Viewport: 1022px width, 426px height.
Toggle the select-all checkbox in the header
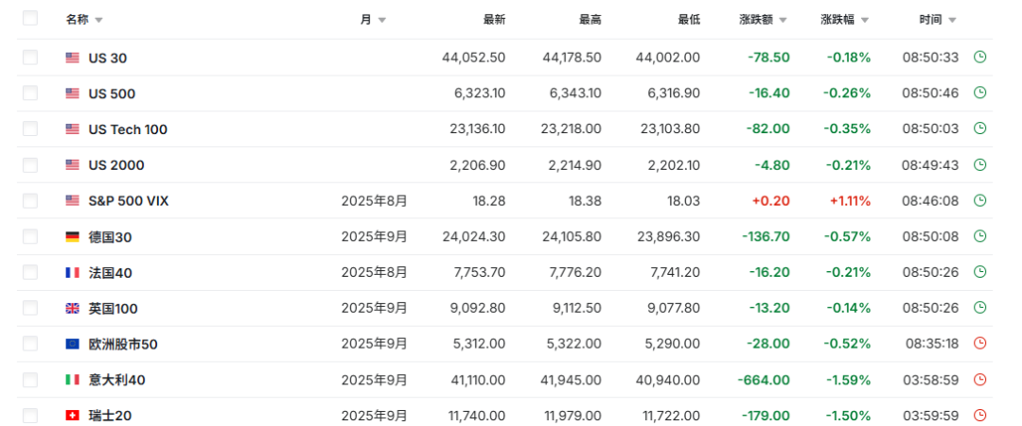[30, 19]
